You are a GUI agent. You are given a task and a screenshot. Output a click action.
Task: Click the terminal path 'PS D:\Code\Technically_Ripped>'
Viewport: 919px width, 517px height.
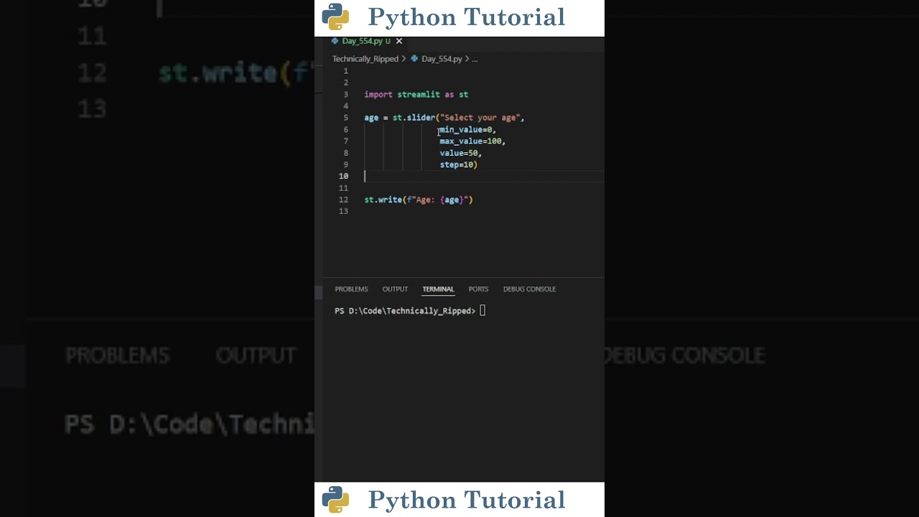pos(405,311)
